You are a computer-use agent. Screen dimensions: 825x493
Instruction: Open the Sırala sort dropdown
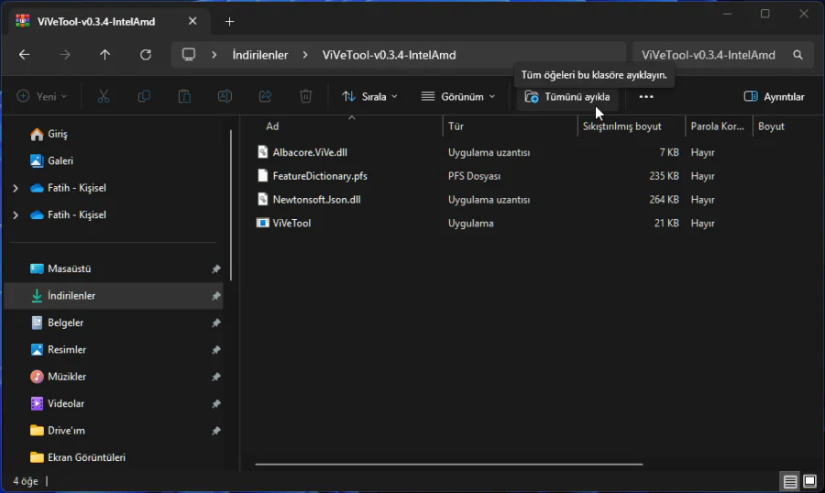369,97
